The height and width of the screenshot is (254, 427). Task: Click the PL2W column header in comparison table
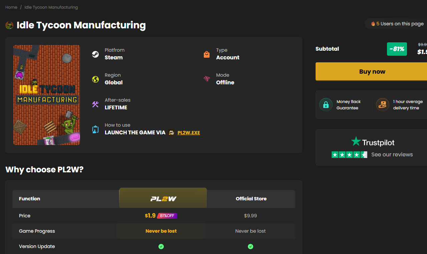coord(163,198)
